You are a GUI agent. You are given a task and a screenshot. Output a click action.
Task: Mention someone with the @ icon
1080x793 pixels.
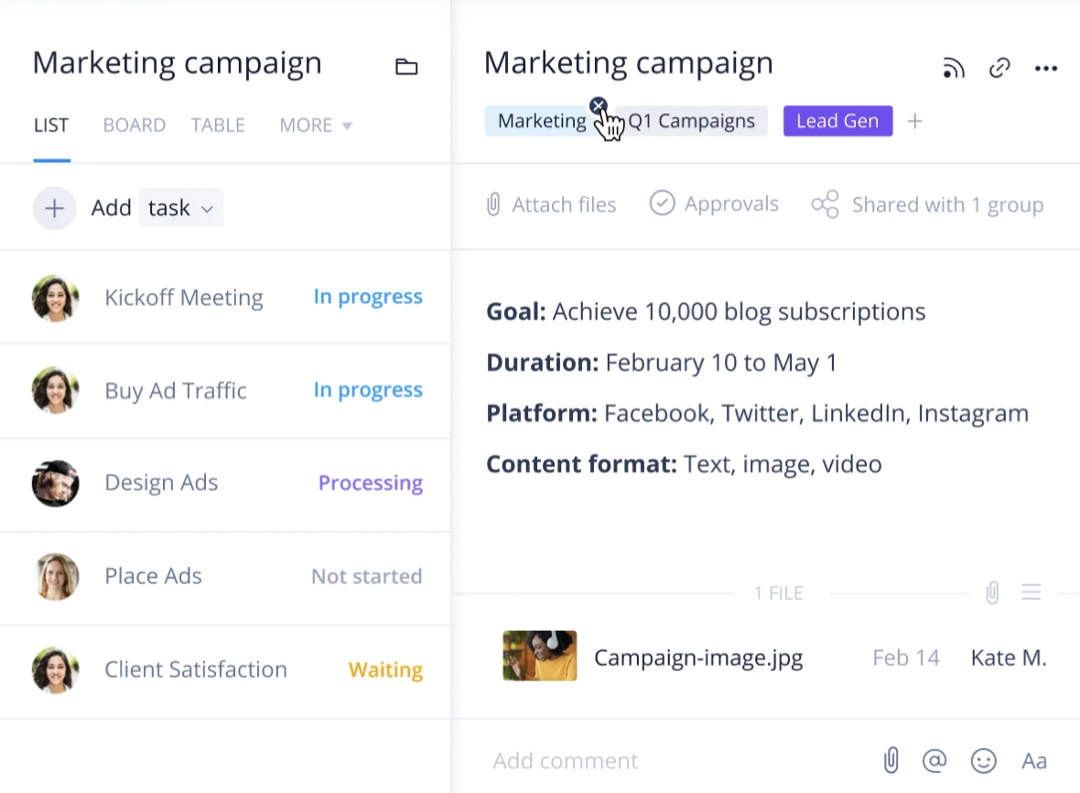(934, 760)
